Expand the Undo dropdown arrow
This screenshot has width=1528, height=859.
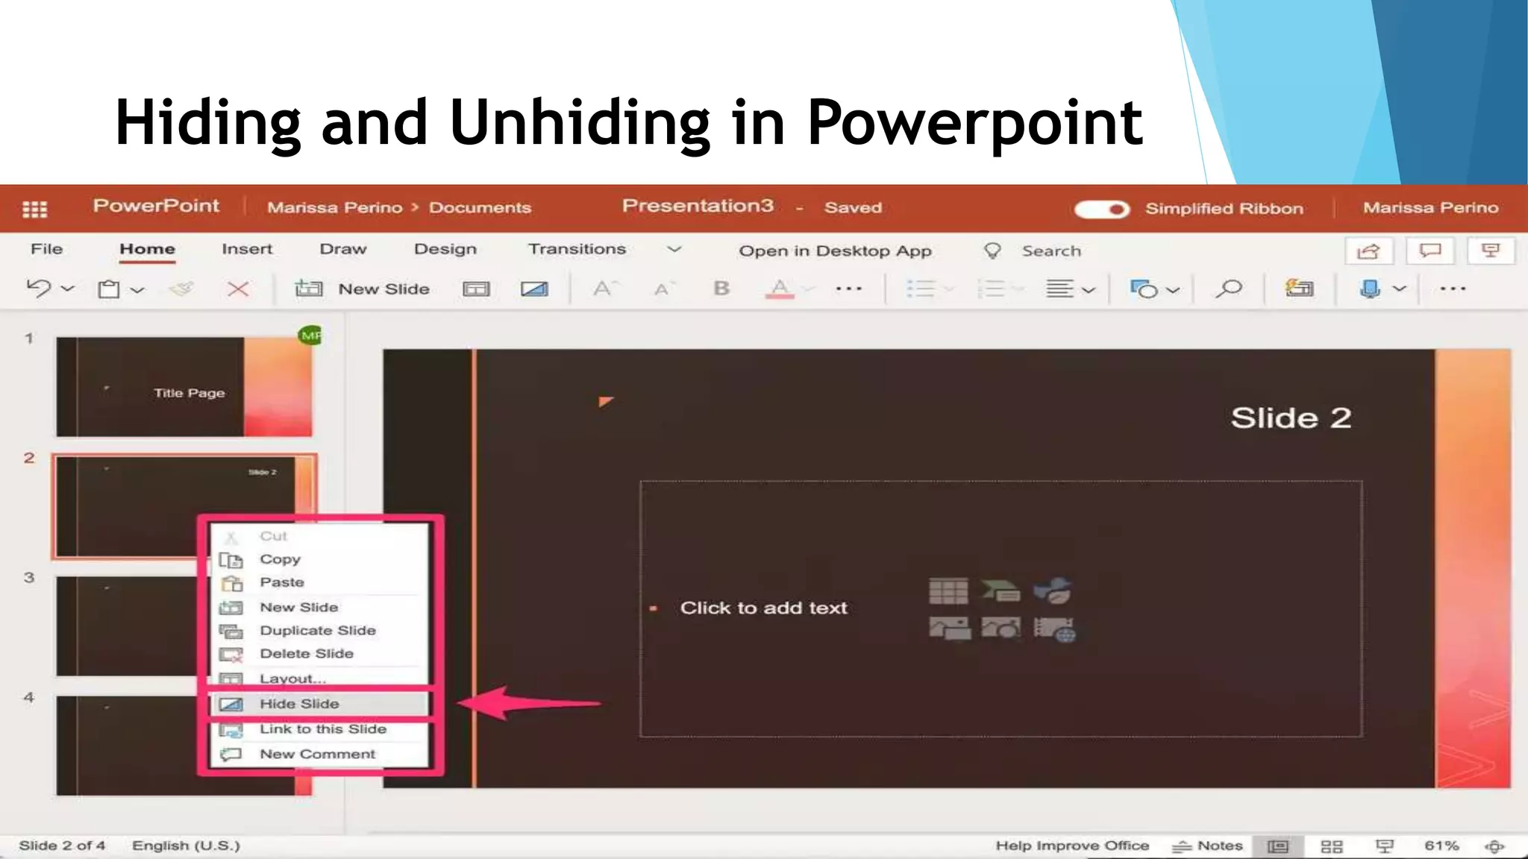click(68, 289)
